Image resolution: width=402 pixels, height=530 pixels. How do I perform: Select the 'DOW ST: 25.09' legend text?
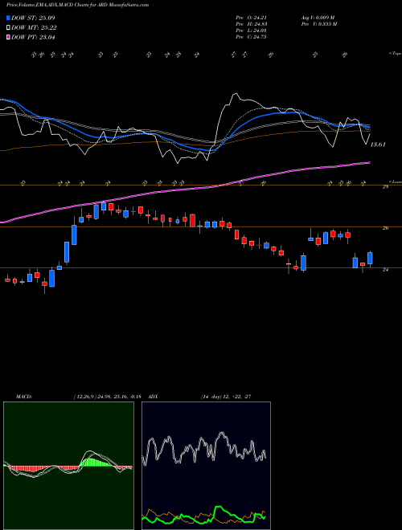[33, 18]
